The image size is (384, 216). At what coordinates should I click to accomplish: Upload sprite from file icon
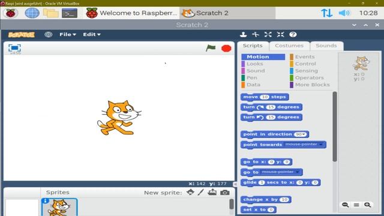click(212, 192)
